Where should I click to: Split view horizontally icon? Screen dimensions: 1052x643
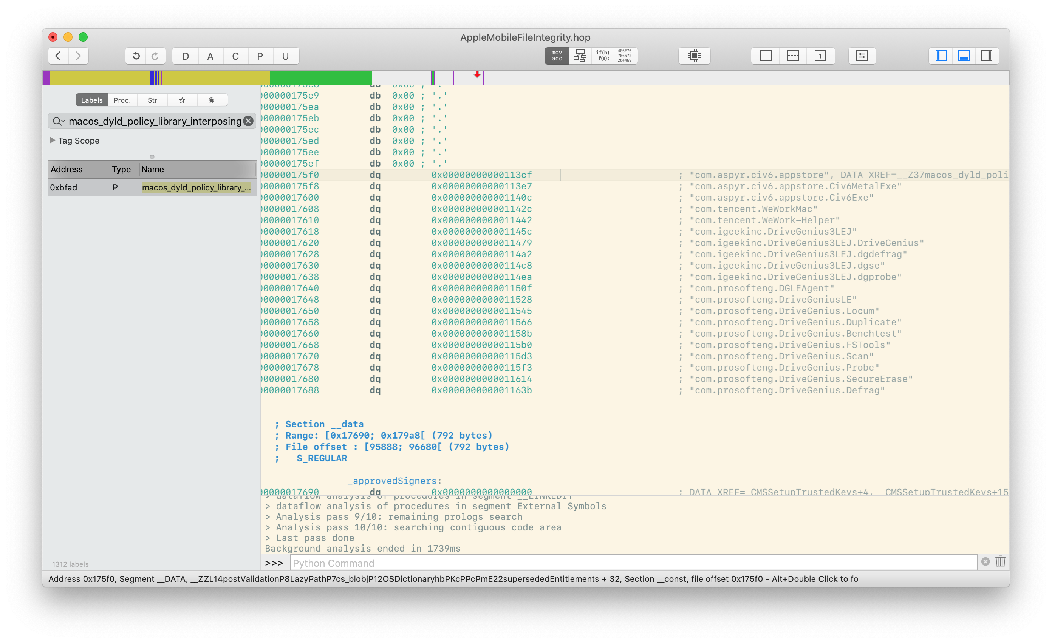pos(793,56)
